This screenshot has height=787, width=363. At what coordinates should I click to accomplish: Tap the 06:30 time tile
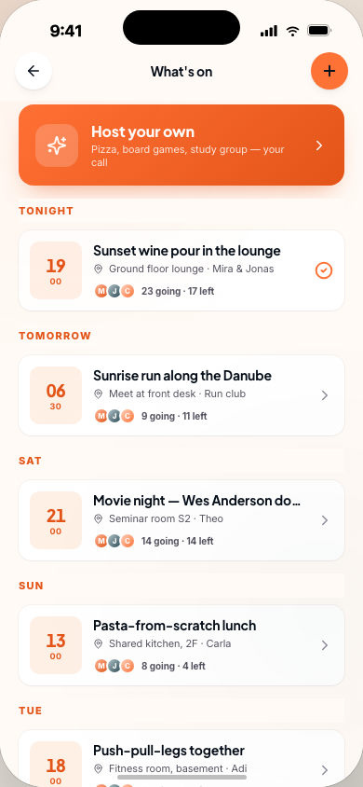[x=56, y=395]
